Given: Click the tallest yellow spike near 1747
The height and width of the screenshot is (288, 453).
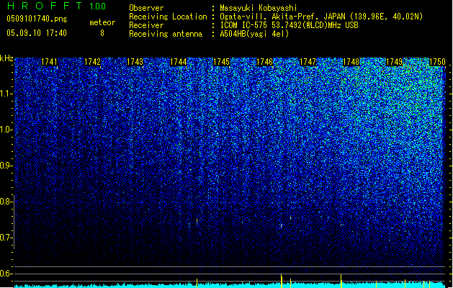Looking at the screenshot, I should [x=282, y=281].
